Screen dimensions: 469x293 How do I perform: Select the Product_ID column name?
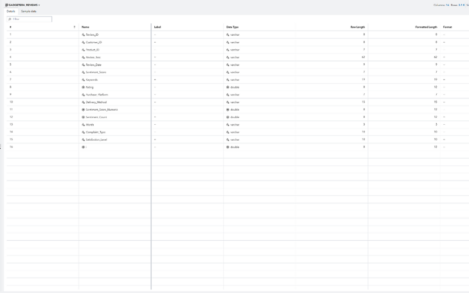coord(93,50)
